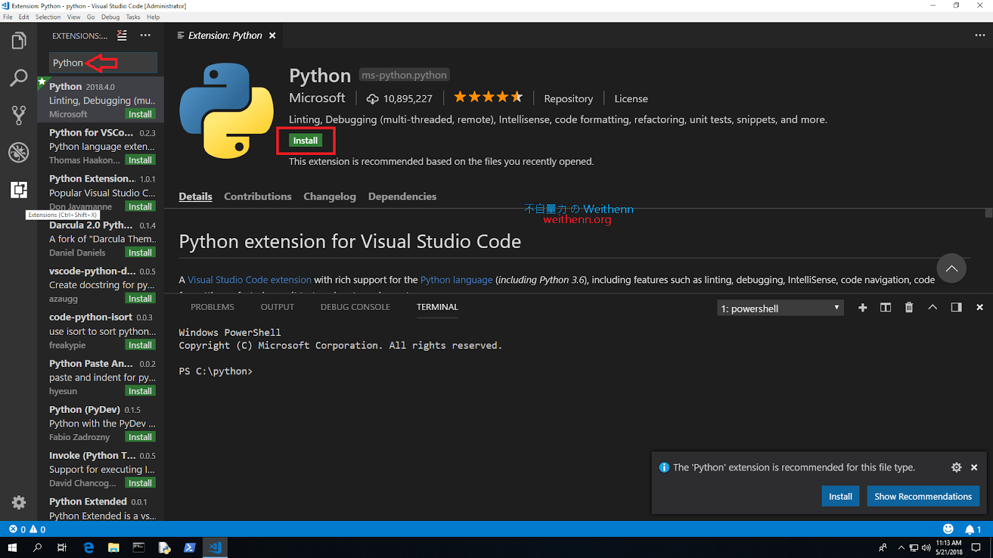
Task: Open system tray hidden icons chevron
Action: [901, 547]
